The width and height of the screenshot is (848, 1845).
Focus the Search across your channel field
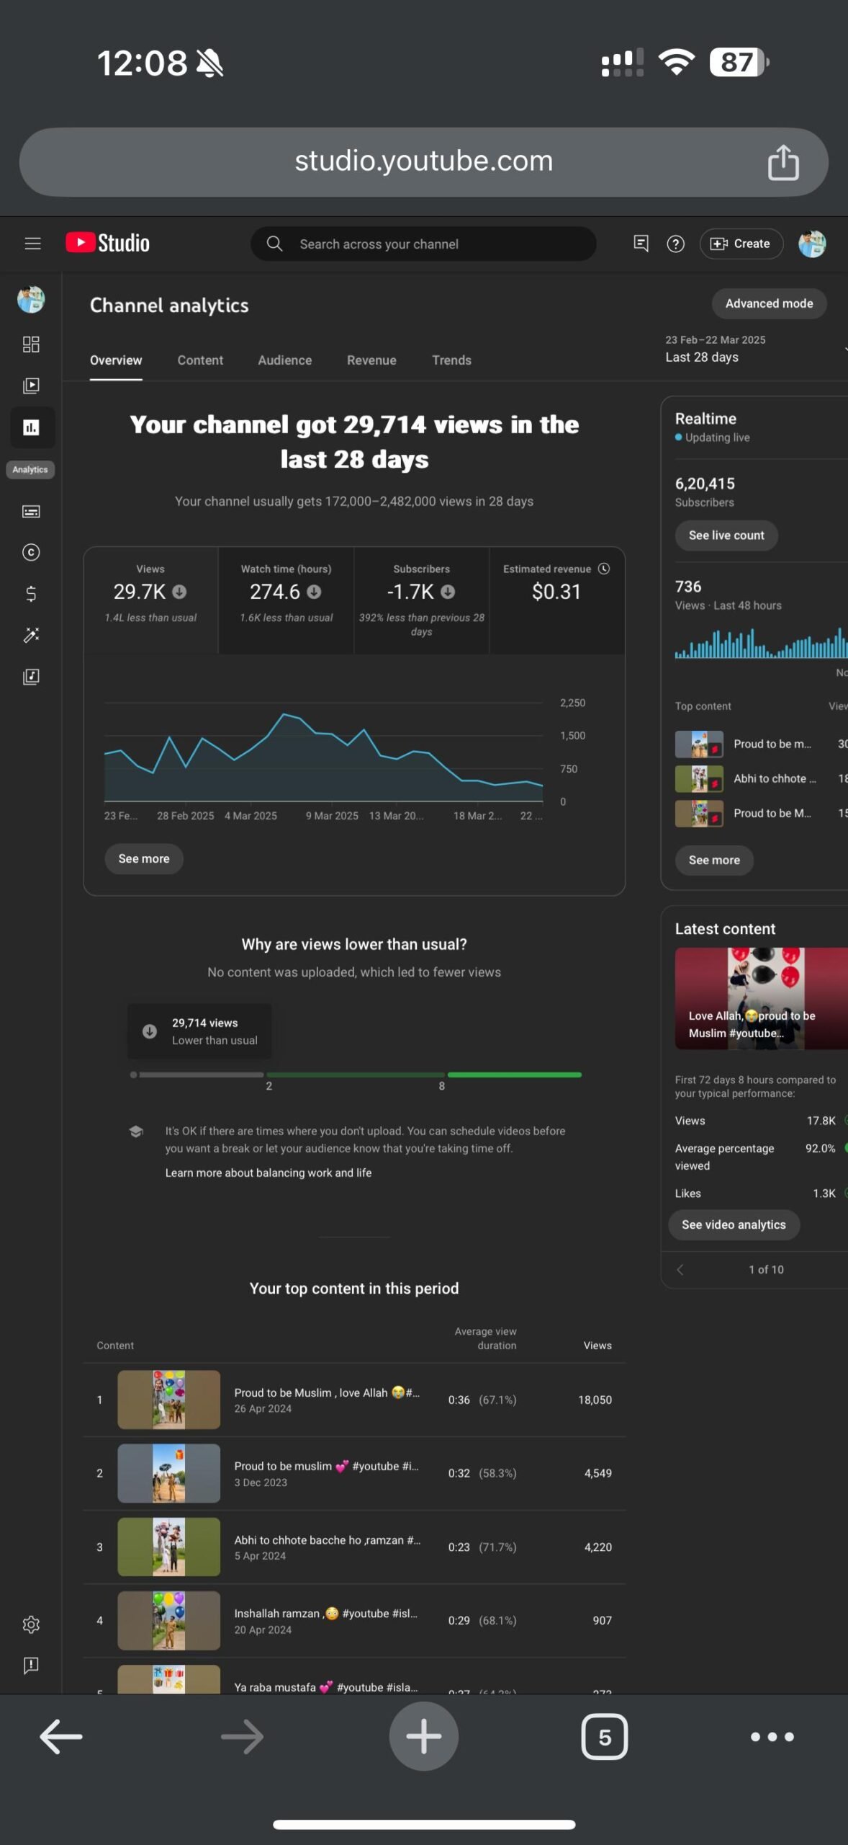[423, 244]
